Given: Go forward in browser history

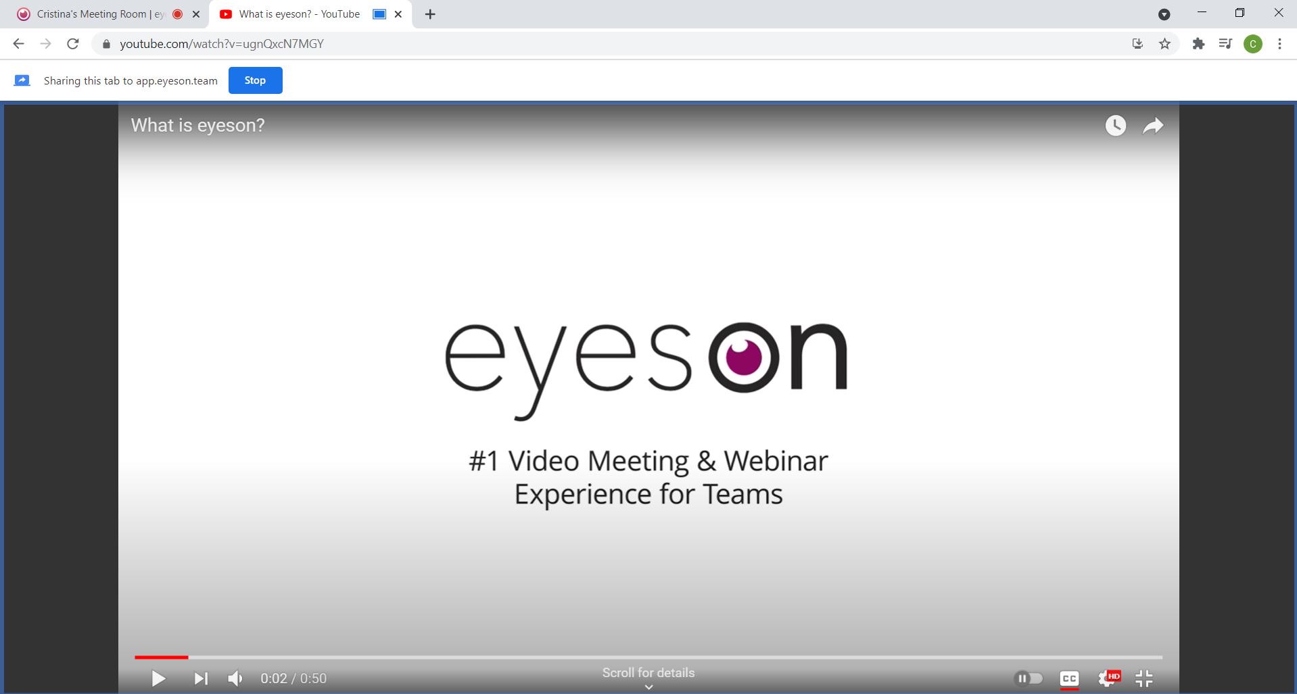Looking at the screenshot, I should 45,44.
